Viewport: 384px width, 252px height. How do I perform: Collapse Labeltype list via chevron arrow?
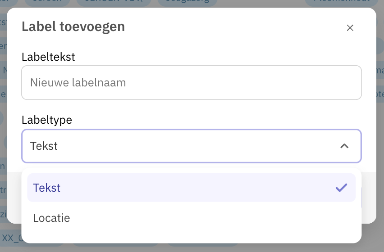point(344,146)
